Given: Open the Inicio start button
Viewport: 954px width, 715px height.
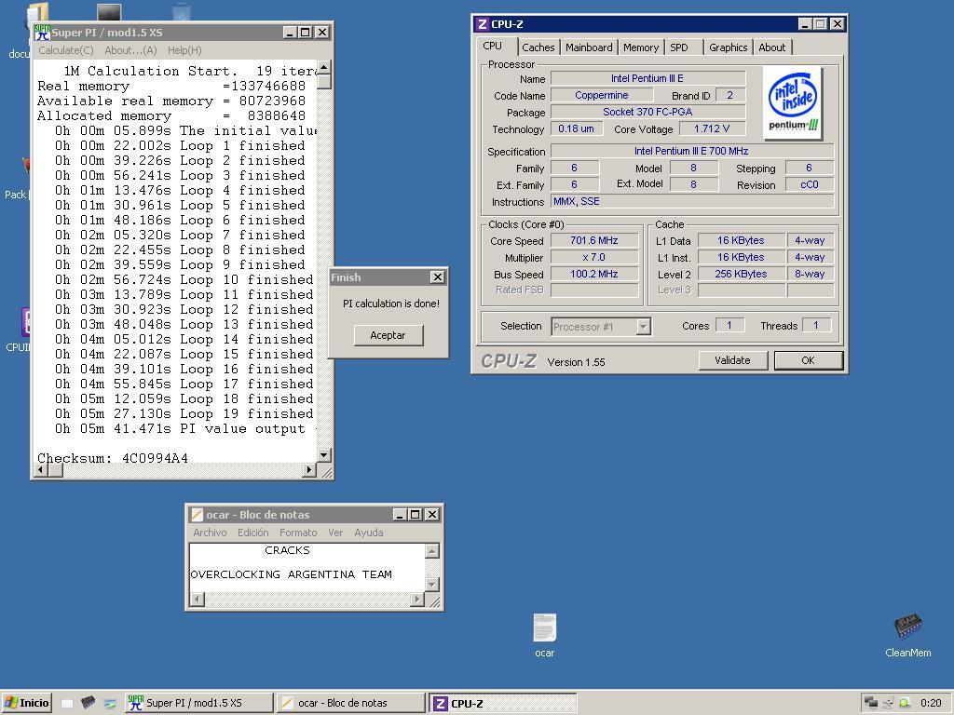Looking at the screenshot, I should 27,703.
